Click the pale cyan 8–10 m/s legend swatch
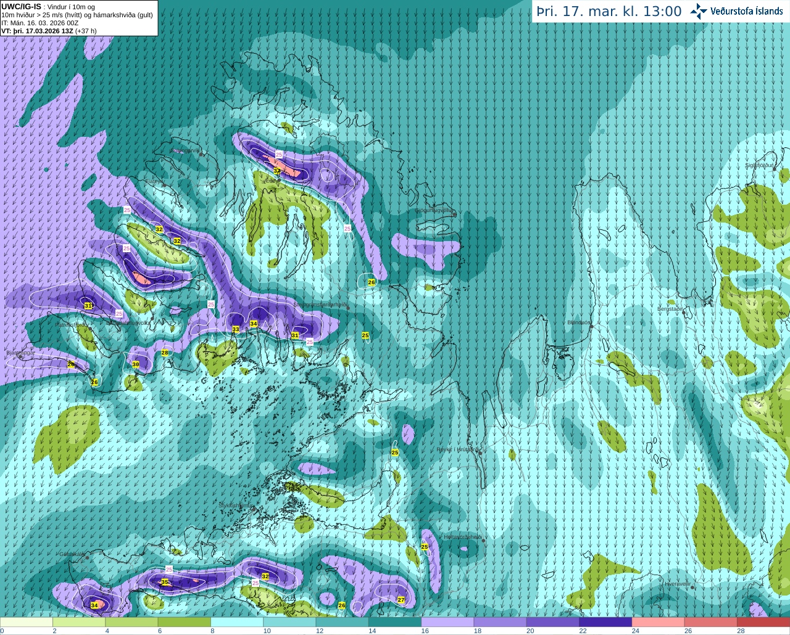 point(237,622)
